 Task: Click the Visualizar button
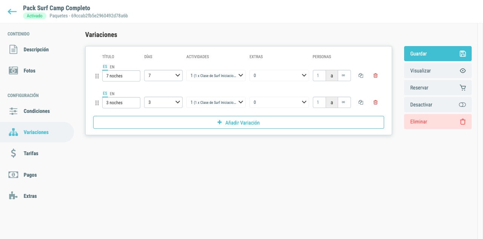(x=438, y=71)
